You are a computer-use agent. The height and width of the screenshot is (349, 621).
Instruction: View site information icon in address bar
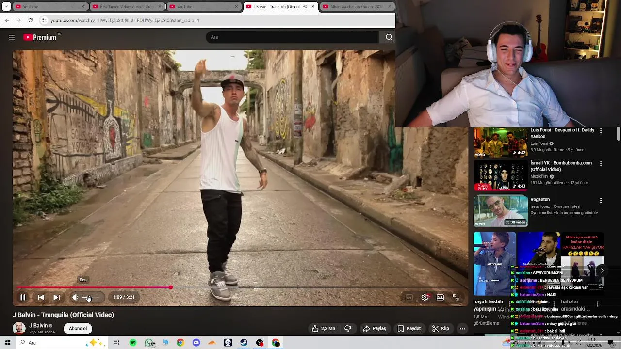coord(44,20)
